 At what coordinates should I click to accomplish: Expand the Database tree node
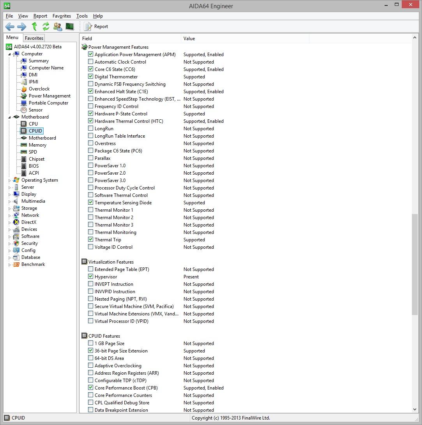[x=9, y=258]
